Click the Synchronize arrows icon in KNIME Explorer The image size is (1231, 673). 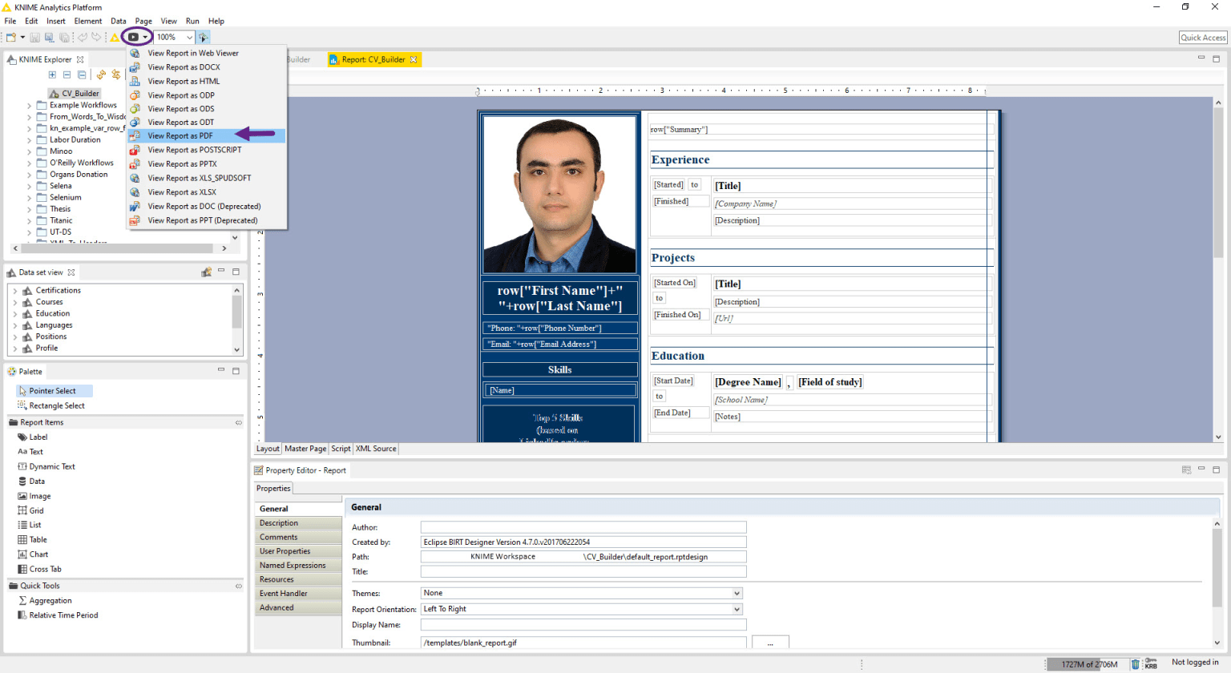(115, 75)
